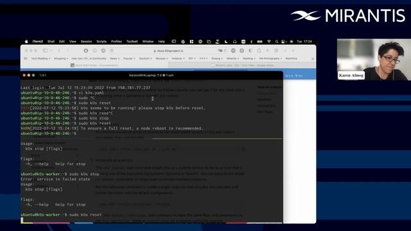This screenshot has height=231, width=411.
Task: Show hidden bookmarks overflow chevron
Action: [x=313, y=58]
